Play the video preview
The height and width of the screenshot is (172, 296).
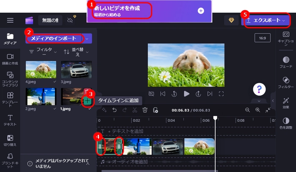coord(186,94)
